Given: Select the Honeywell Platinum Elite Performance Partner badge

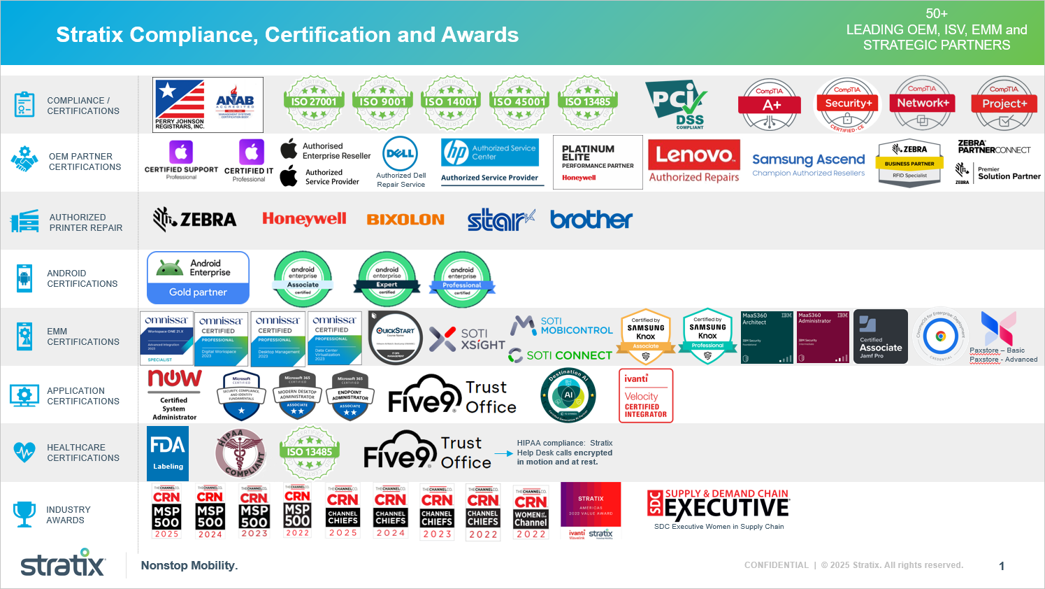Looking at the screenshot, I should click(x=598, y=162).
